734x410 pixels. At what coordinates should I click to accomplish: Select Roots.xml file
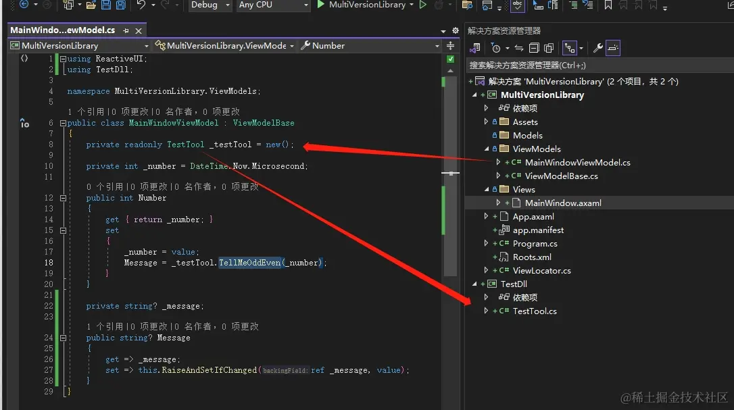coord(532,257)
